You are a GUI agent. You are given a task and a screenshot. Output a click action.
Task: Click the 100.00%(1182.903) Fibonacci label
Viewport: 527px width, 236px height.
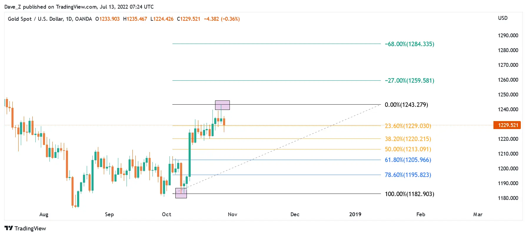409,194
